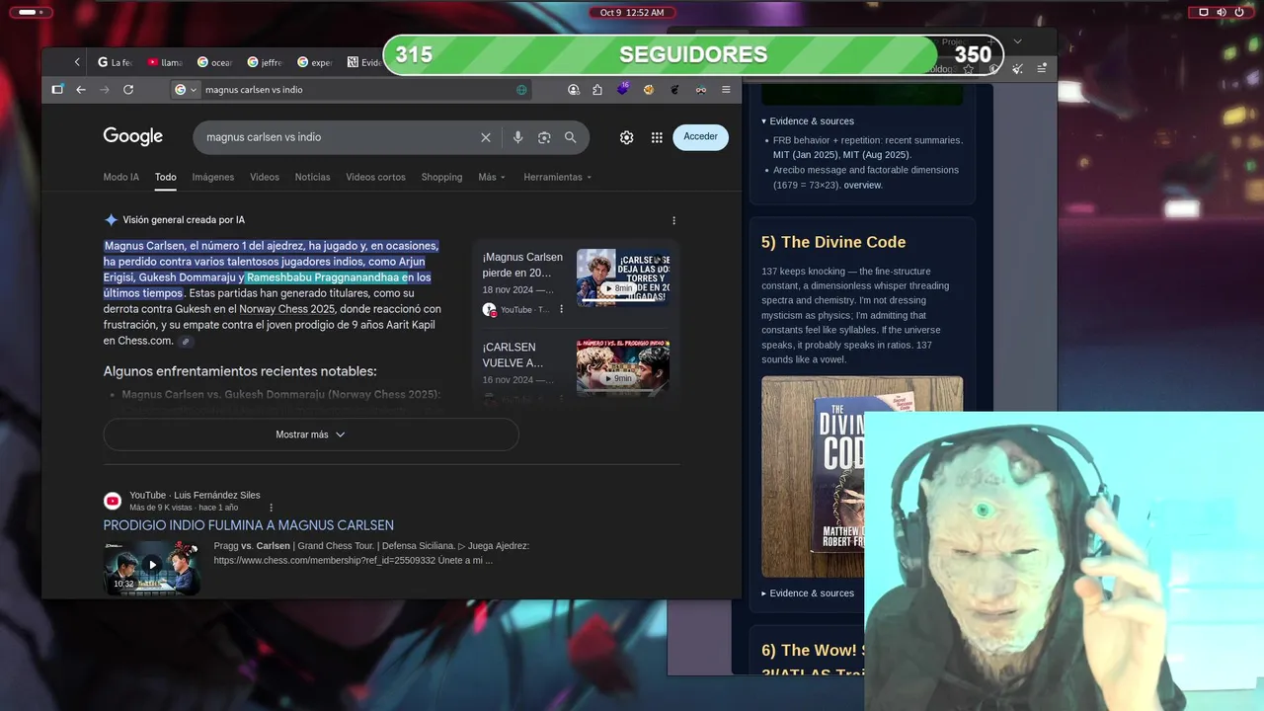Open the Más dropdown
This screenshot has height=711, width=1264.
coord(492,177)
